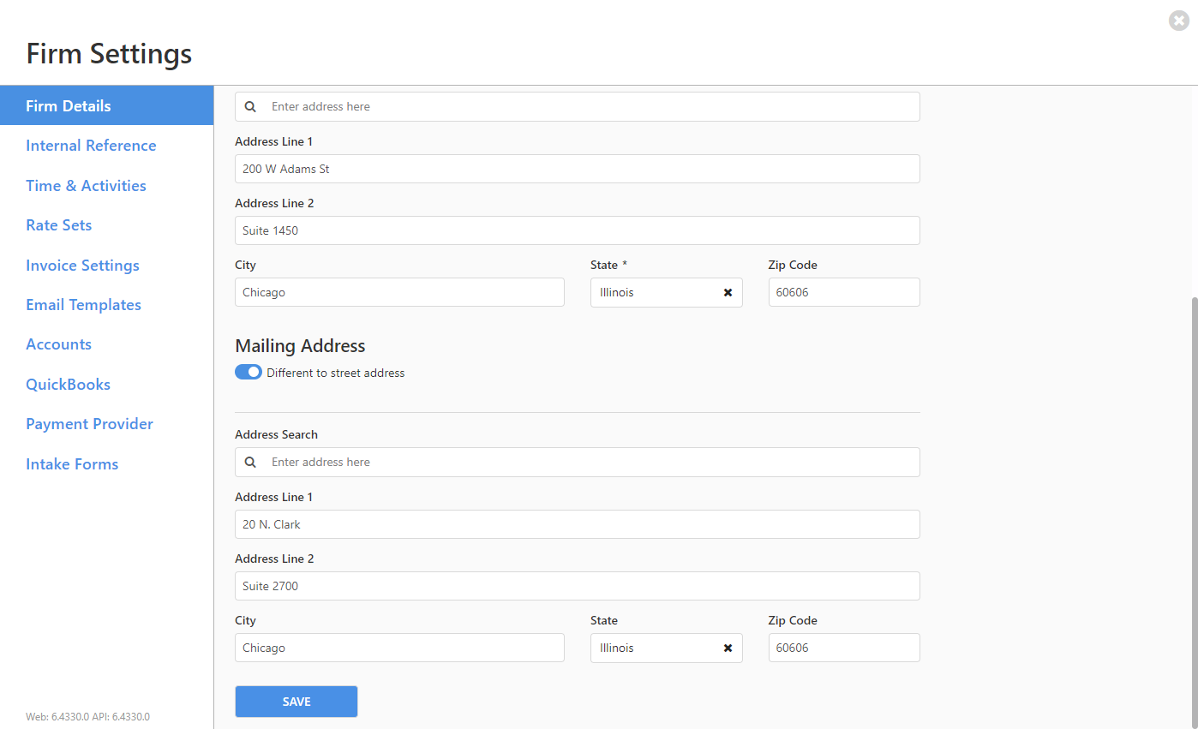Clear Illinois from the mailing State field
Viewport: 1198px width, 729px height.
pyautogui.click(x=728, y=648)
